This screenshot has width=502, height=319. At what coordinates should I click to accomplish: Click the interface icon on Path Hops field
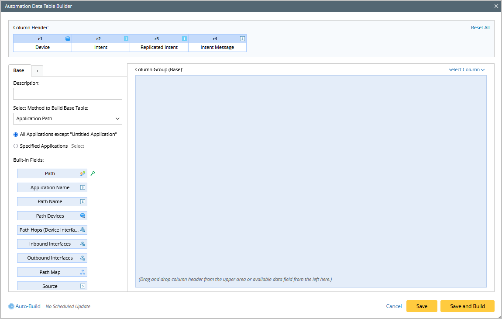pyautogui.click(x=83, y=230)
